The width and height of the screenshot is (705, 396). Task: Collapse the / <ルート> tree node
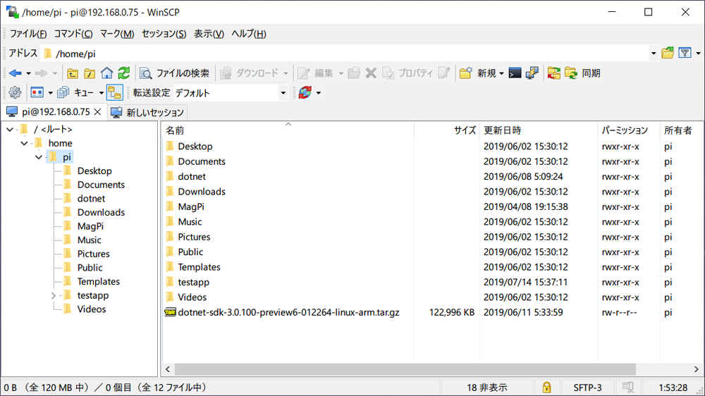point(10,130)
